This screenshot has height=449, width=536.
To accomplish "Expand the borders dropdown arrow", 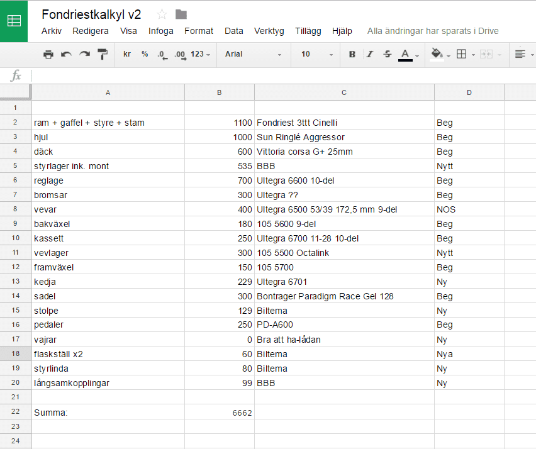I will pyautogui.click(x=474, y=55).
